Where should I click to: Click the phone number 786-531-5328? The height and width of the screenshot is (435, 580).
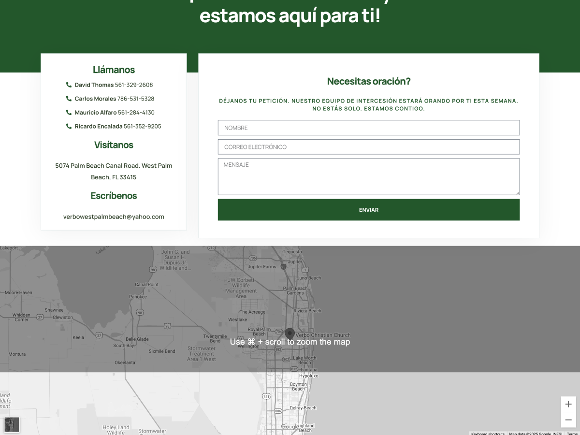136,99
